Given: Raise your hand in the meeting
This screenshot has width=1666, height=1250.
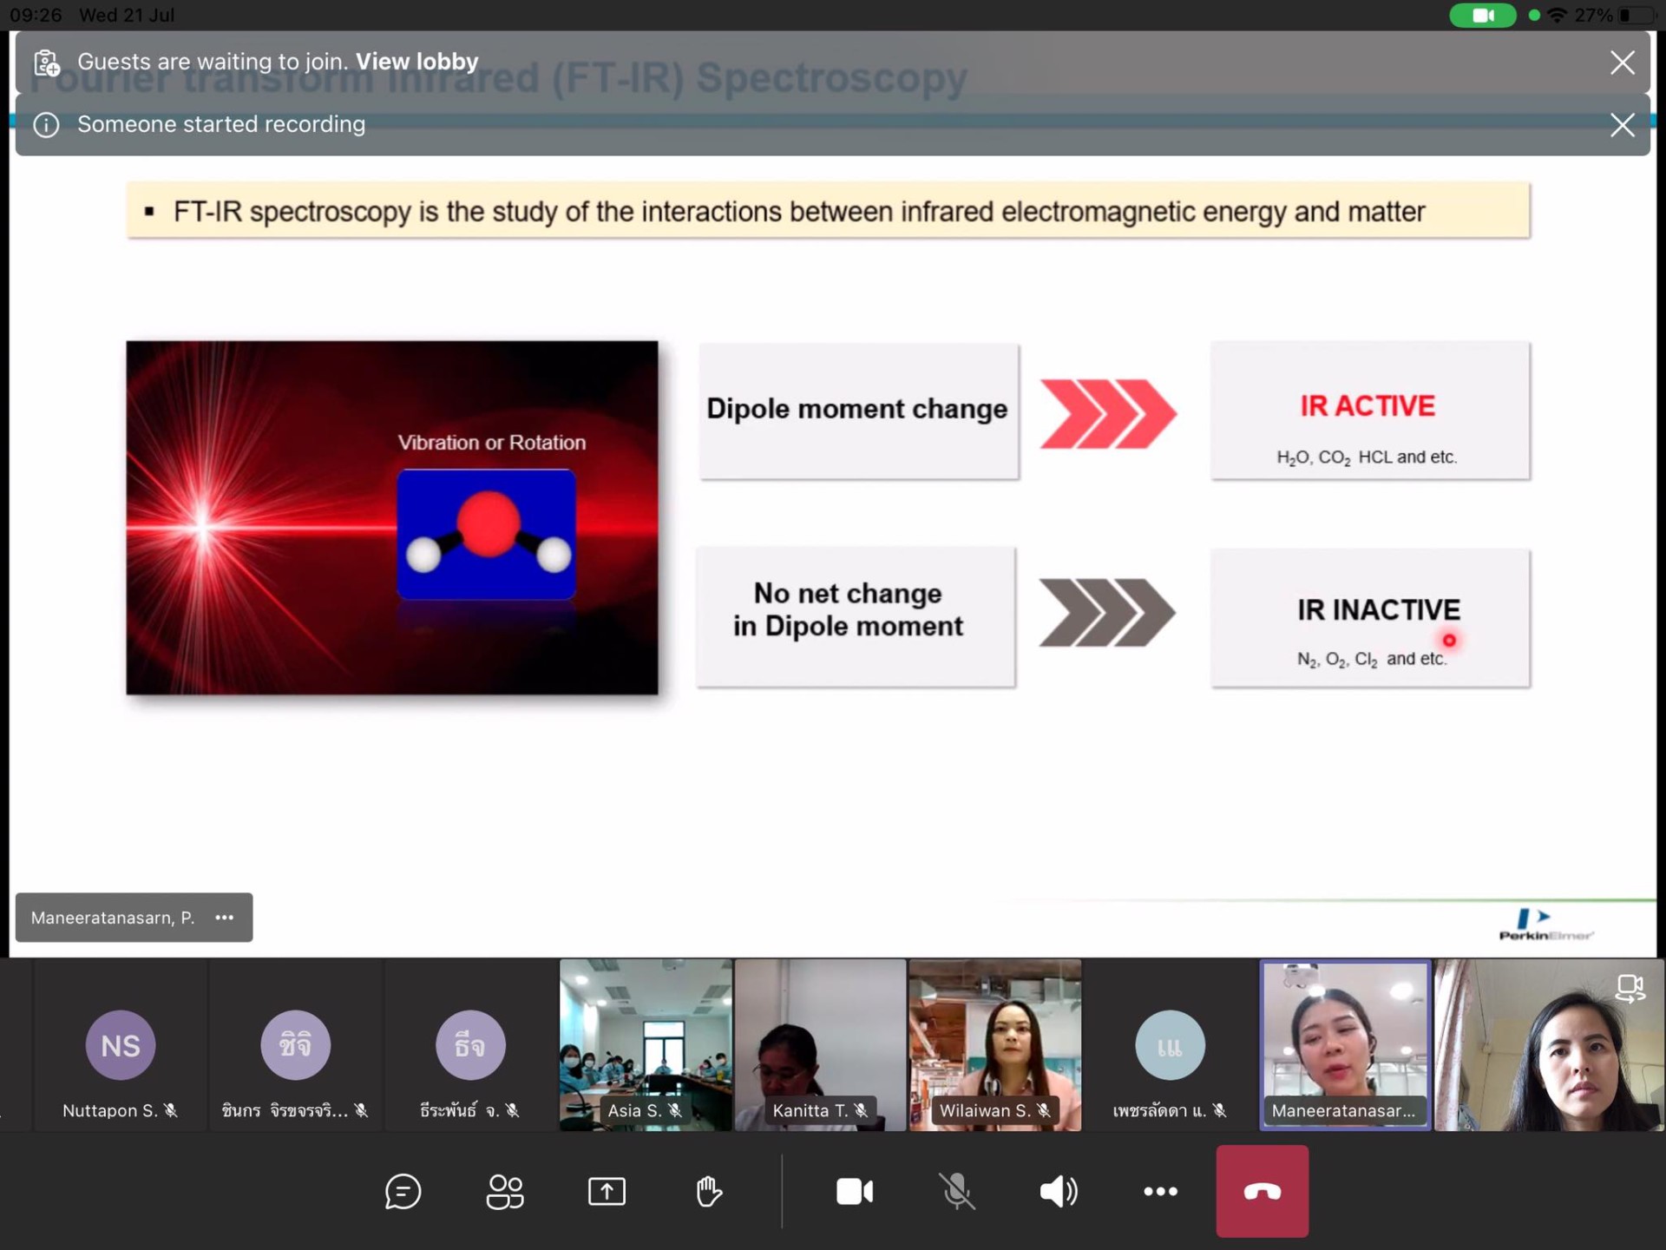Looking at the screenshot, I should pos(708,1191).
